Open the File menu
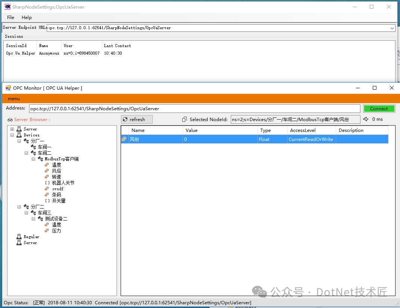The height and width of the screenshot is (308, 400). tap(10, 17)
